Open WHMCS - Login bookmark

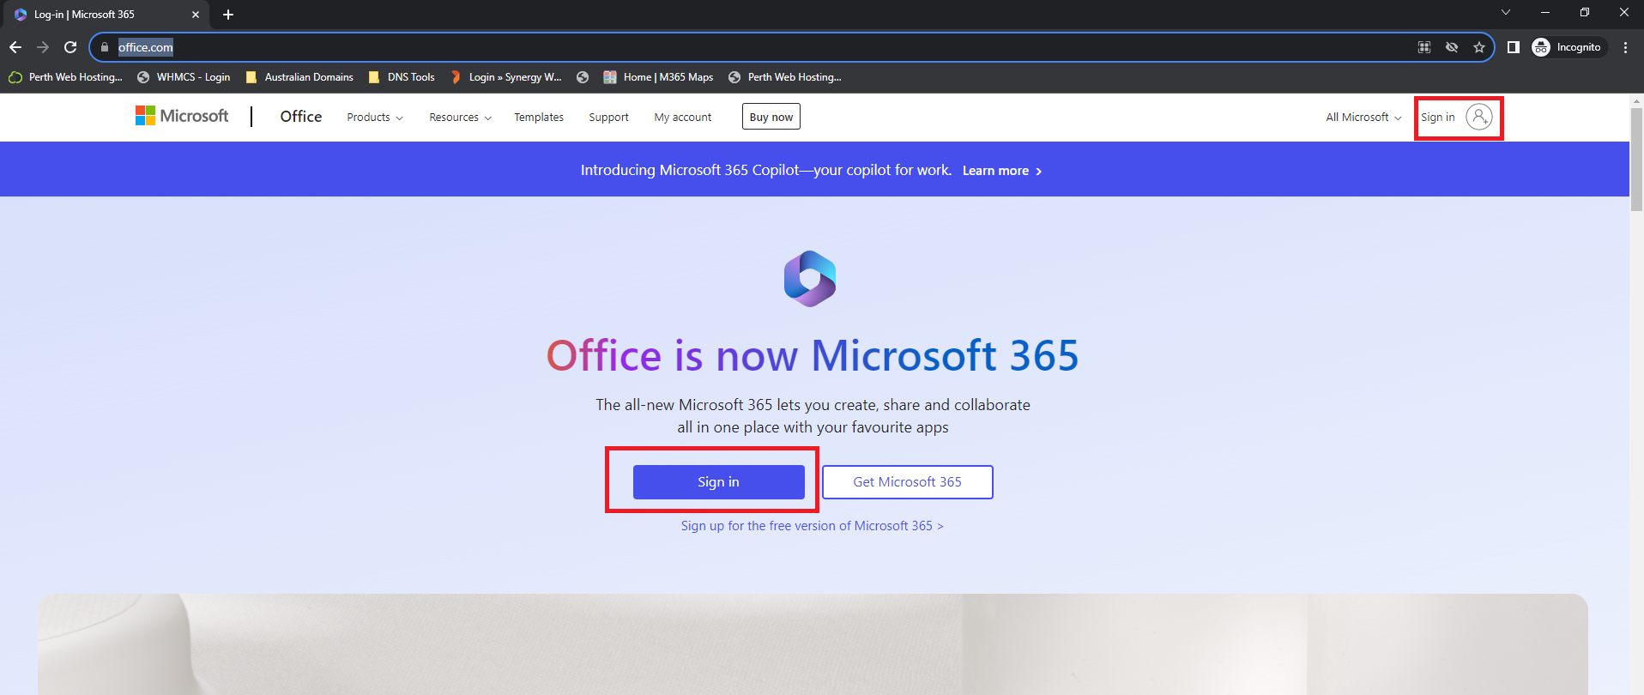click(x=184, y=77)
